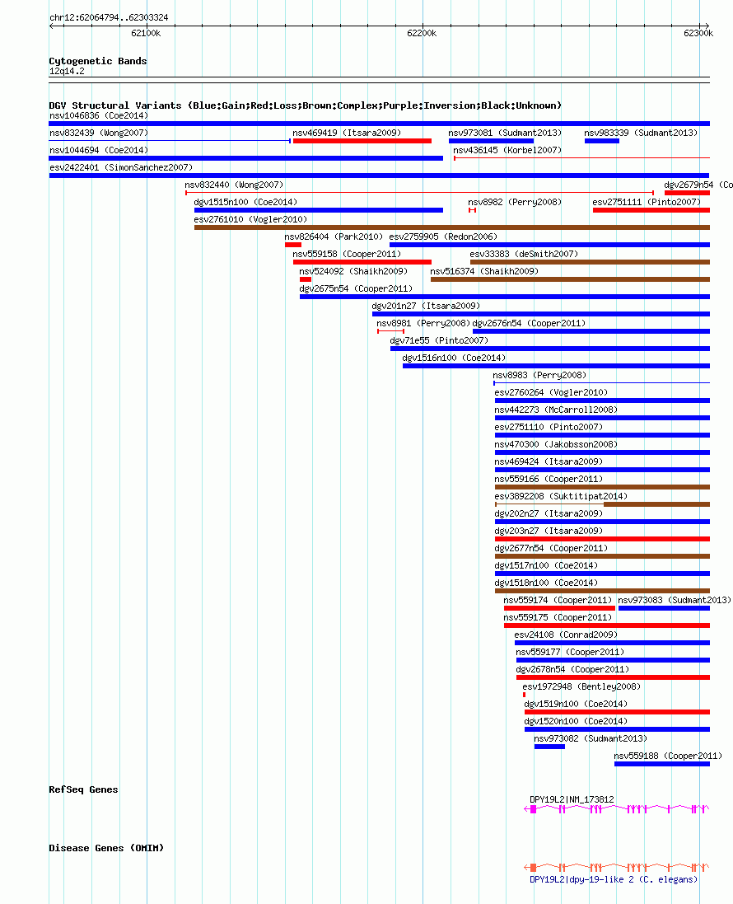The height and width of the screenshot is (904, 733).
Task: Open nsv826404 (Park2010) variant label
Action: pyautogui.click(x=334, y=237)
